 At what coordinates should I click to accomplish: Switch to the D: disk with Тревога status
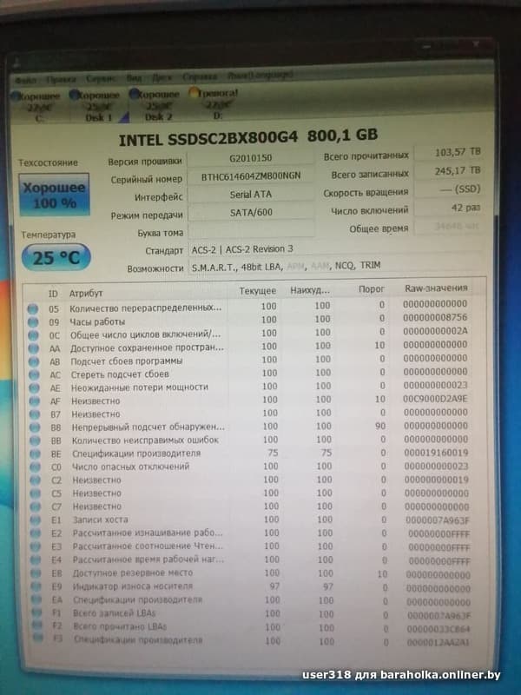[215, 104]
